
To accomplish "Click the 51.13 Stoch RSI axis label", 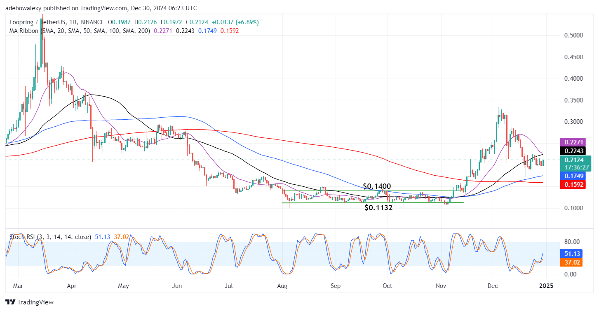I will [572, 253].
